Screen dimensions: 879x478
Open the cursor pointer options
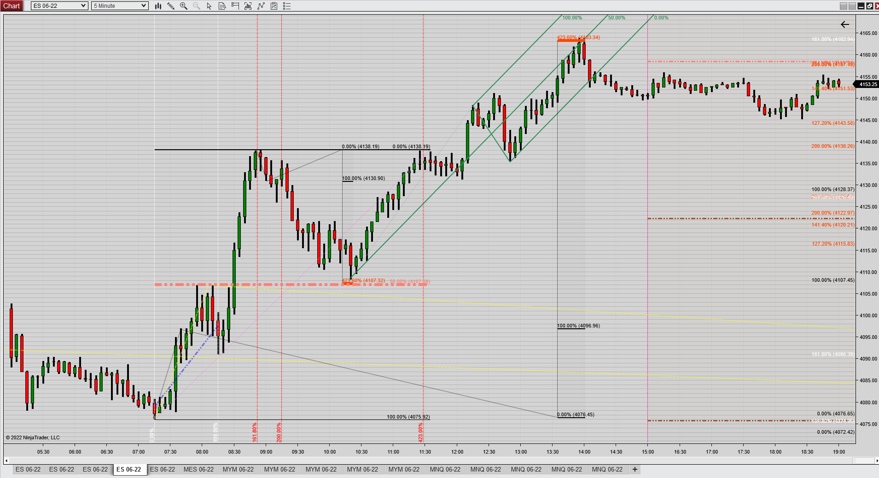(x=210, y=6)
